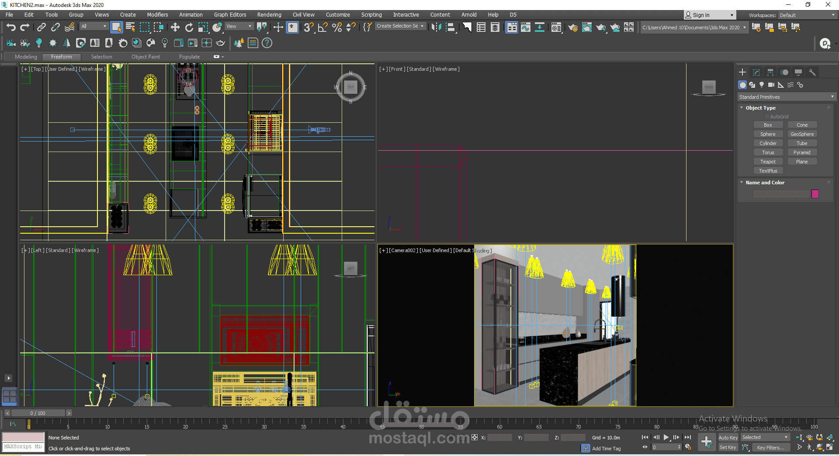Toggle Set Key mode
Screen dimensions: 839x456
point(728,447)
